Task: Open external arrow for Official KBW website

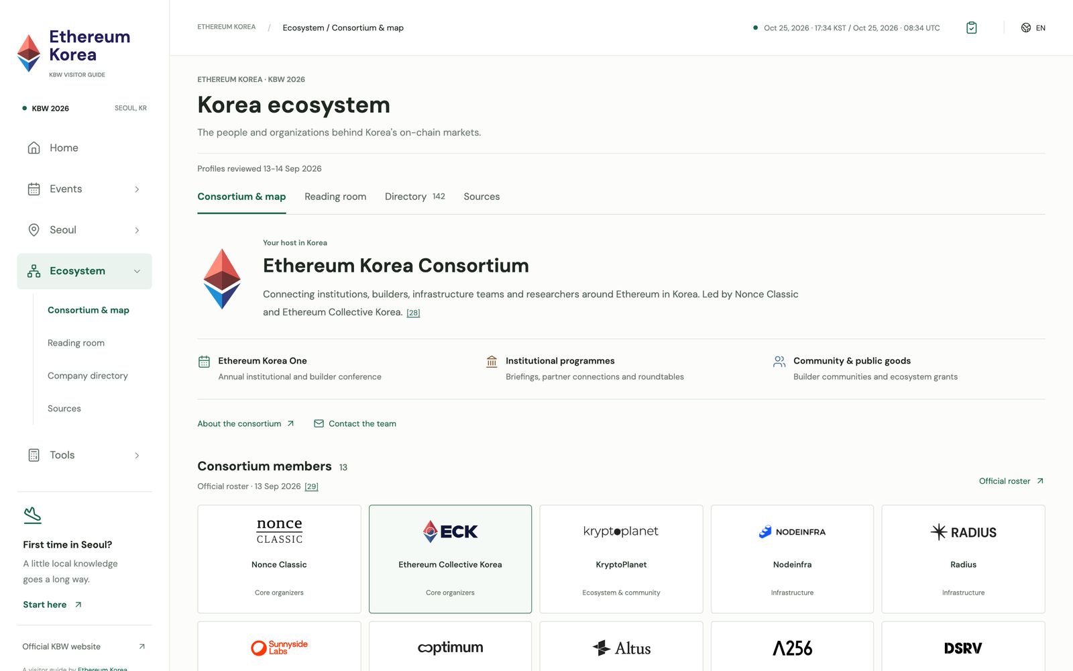Action: tap(142, 647)
